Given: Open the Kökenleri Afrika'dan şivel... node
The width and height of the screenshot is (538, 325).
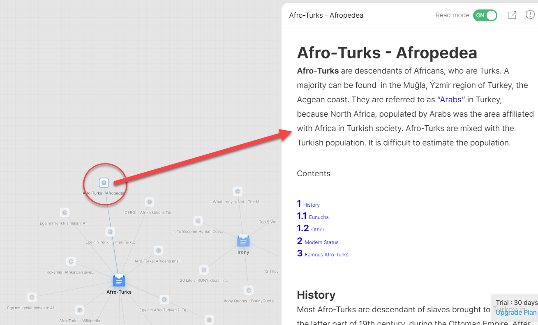Looking at the screenshot, I should tap(71, 262).
